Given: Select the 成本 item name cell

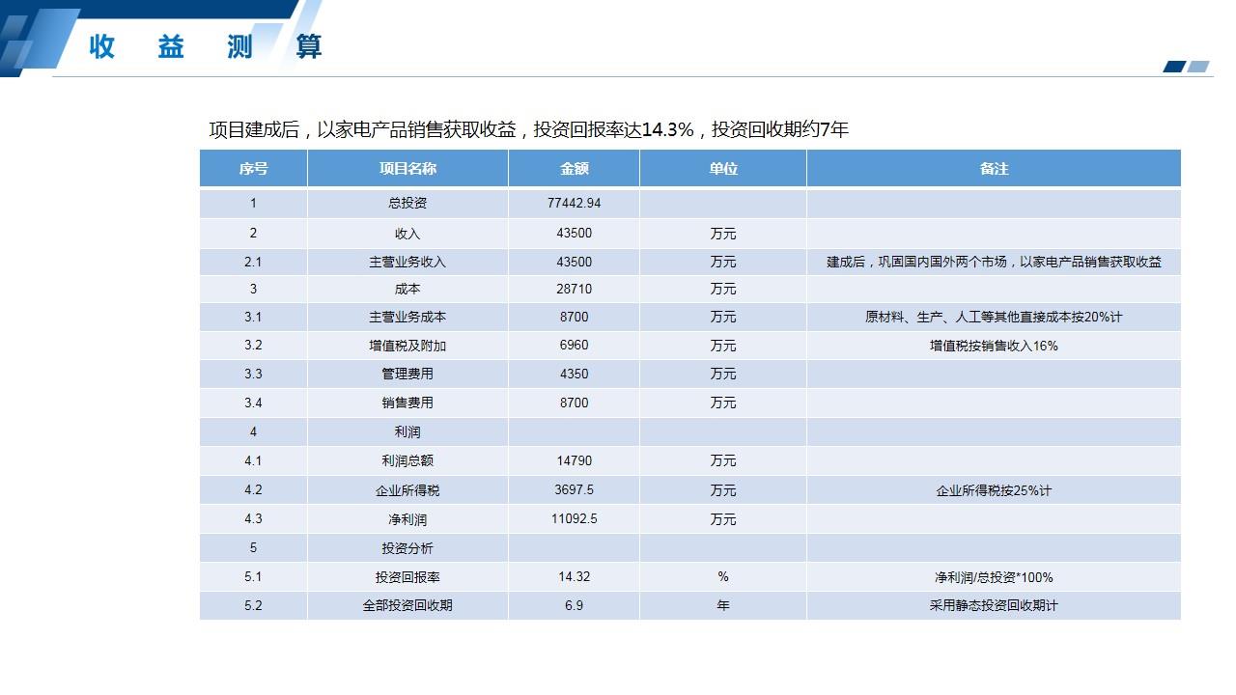Looking at the screenshot, I should coord(407,289).
